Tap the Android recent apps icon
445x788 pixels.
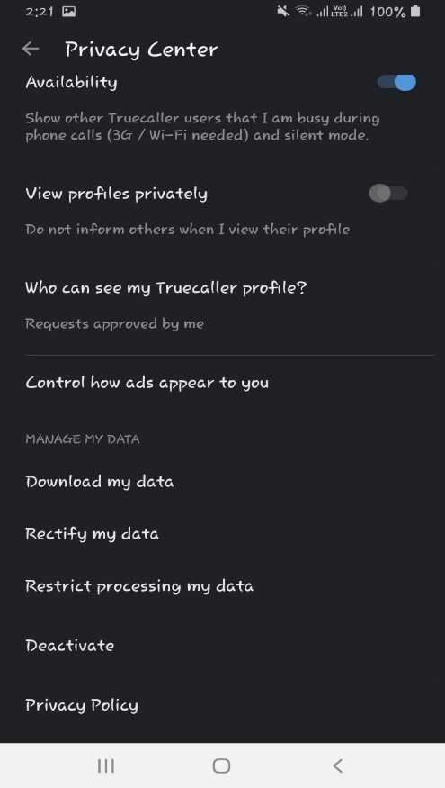click(106, 765)
